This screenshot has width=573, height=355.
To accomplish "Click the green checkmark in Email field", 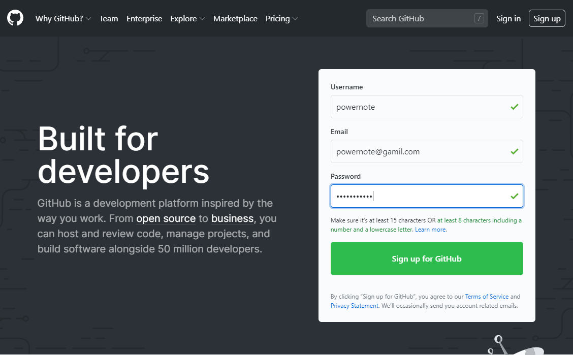I will coord(514,151).
